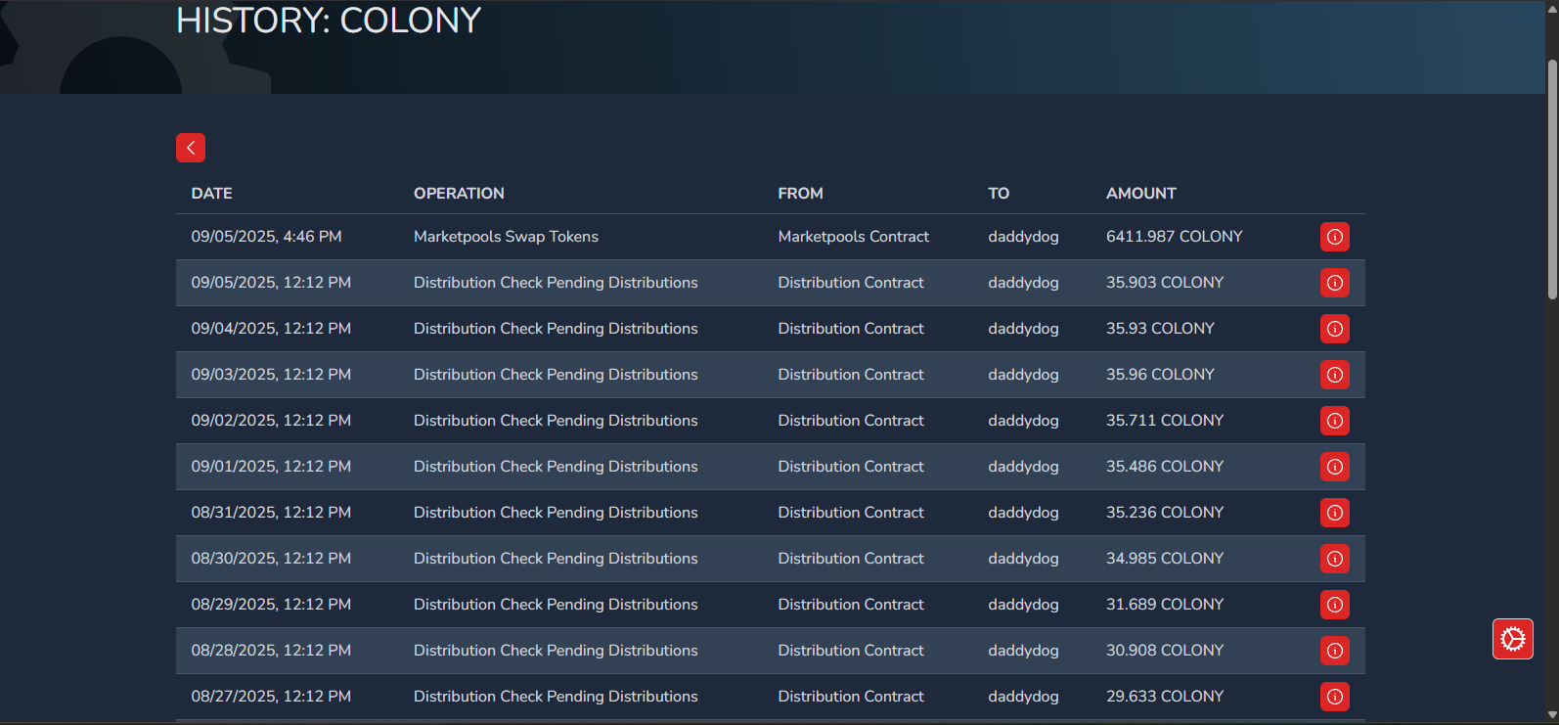Click the HISTORY: COLONY page title
1559x725 pixels.
[329, 21]
